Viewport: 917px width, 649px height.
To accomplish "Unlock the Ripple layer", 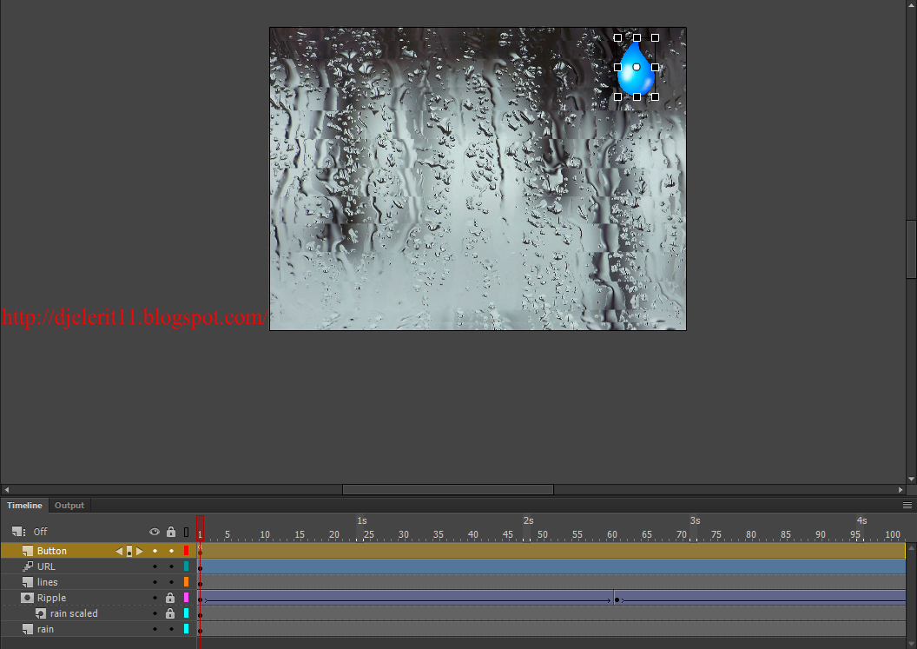I will click(170, 598).
